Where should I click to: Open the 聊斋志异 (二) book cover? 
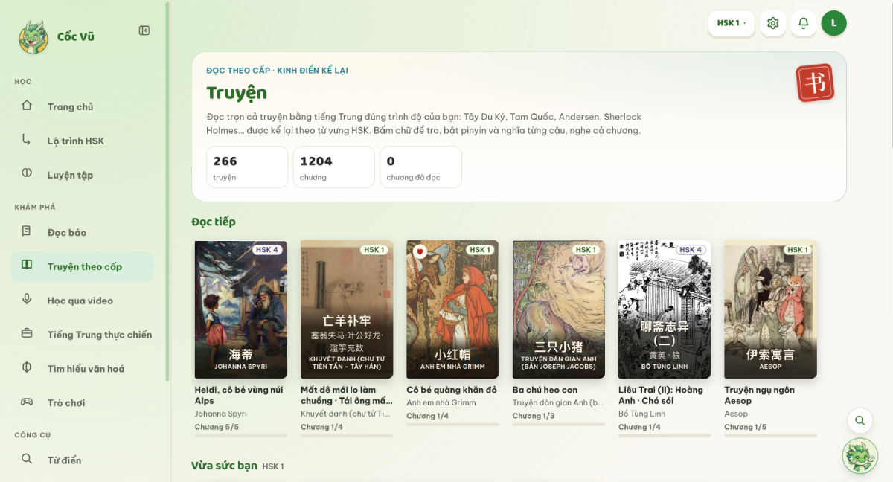665,309
